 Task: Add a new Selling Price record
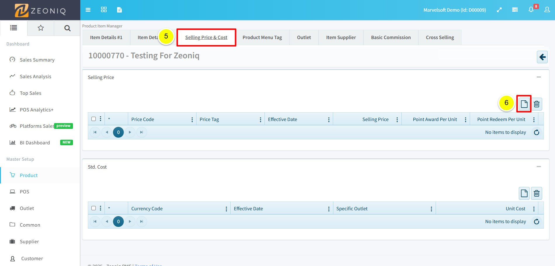tap(524, 104)
